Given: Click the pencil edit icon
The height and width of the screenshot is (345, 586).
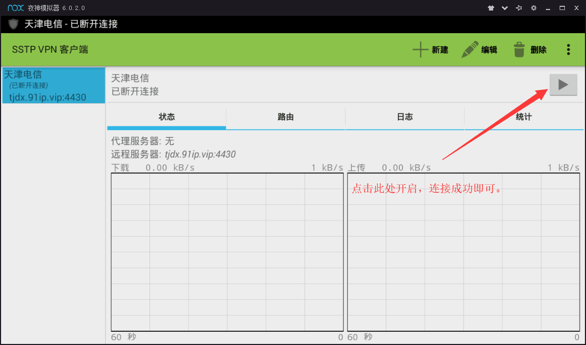Looking at the screenshot, I should [469, 50].
